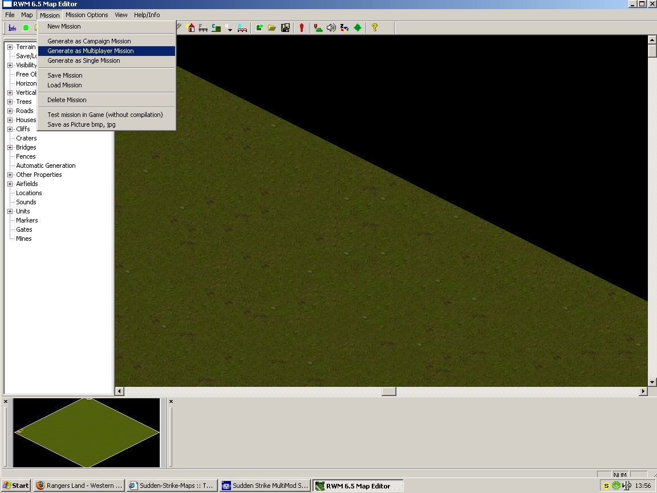The width and height of the screenshot is (657, 493).
Task: Expand the Airfields tree node
Action: [x=10, y=184]
